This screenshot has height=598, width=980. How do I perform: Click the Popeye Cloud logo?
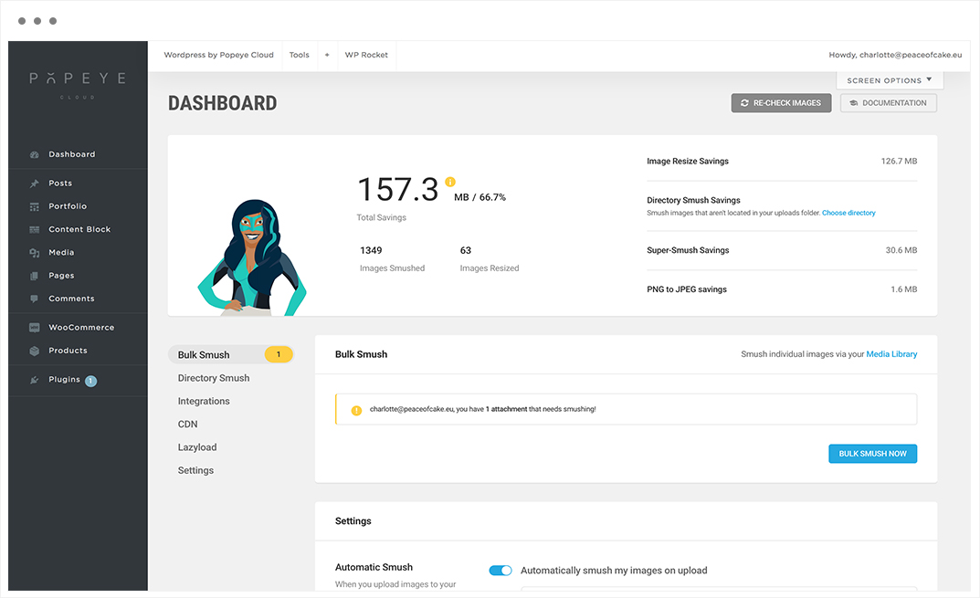(x=78, y=84)
